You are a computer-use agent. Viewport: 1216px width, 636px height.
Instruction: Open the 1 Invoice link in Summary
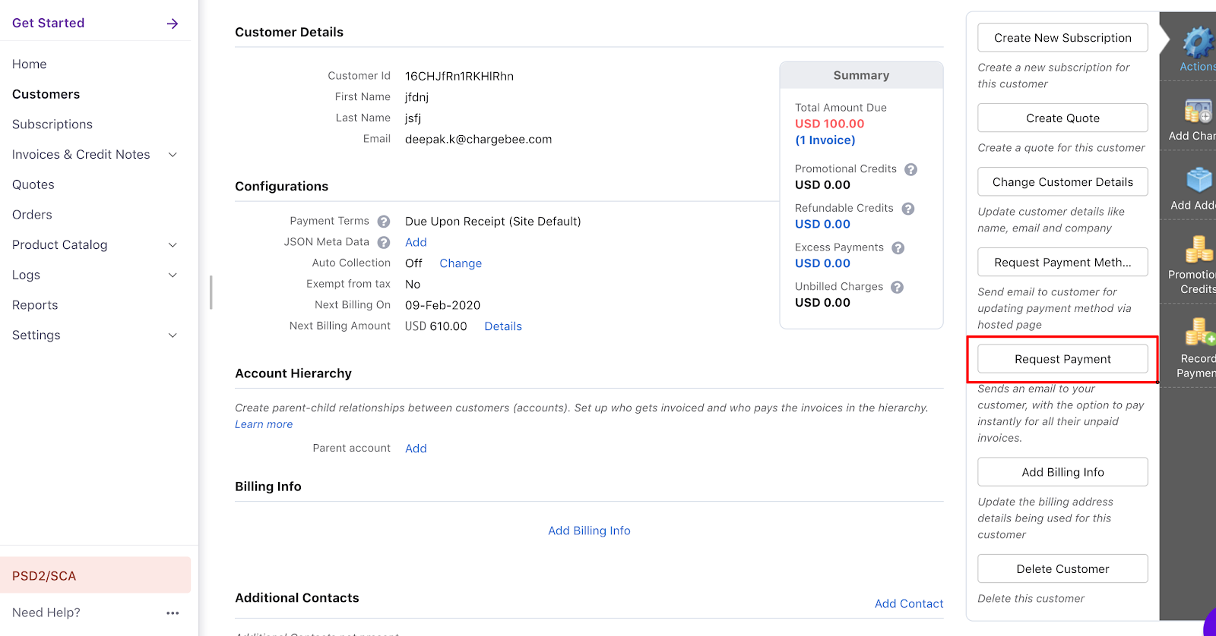(825, 140)
